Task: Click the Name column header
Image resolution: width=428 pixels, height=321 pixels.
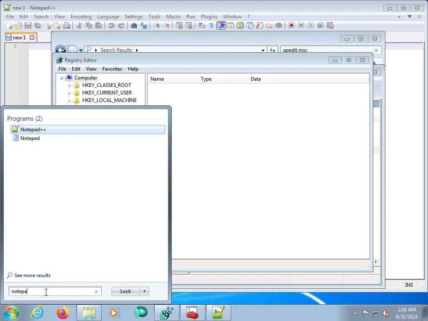Action: 172,79
